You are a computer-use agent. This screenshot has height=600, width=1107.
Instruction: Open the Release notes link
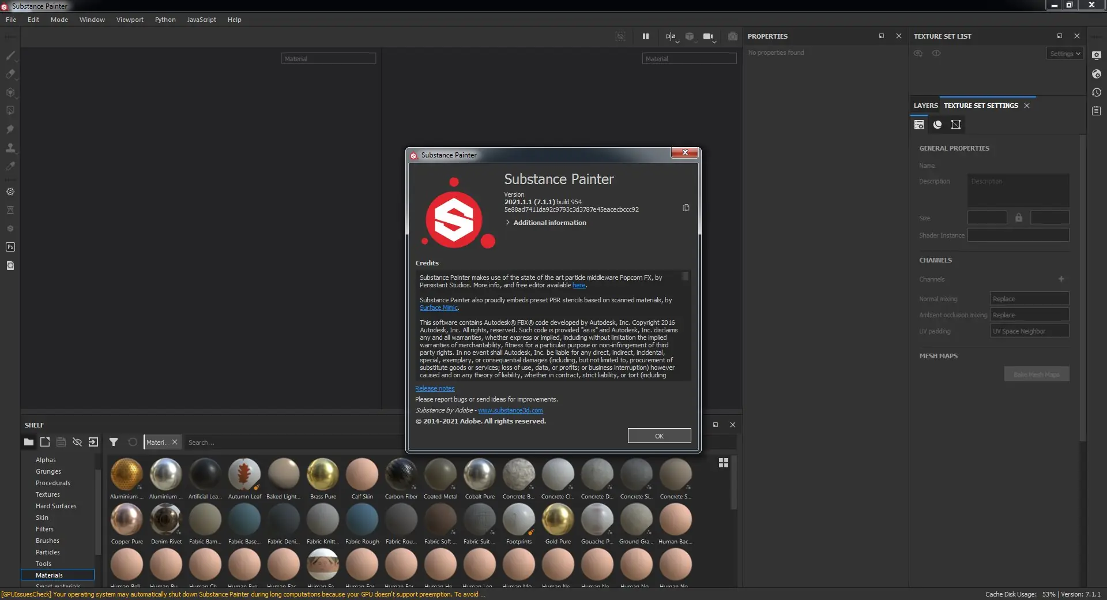point(435,389)
